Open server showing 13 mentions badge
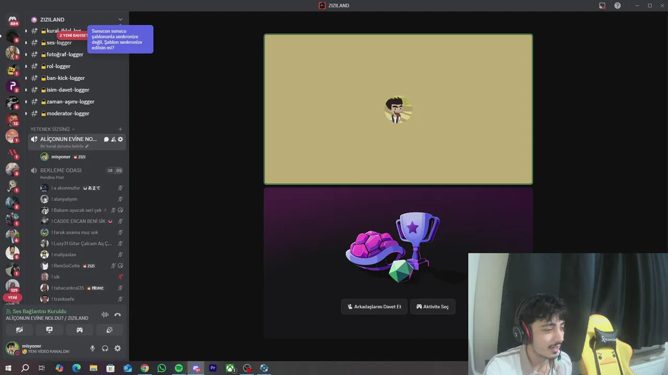668x375 pixels. pos(13,120)
